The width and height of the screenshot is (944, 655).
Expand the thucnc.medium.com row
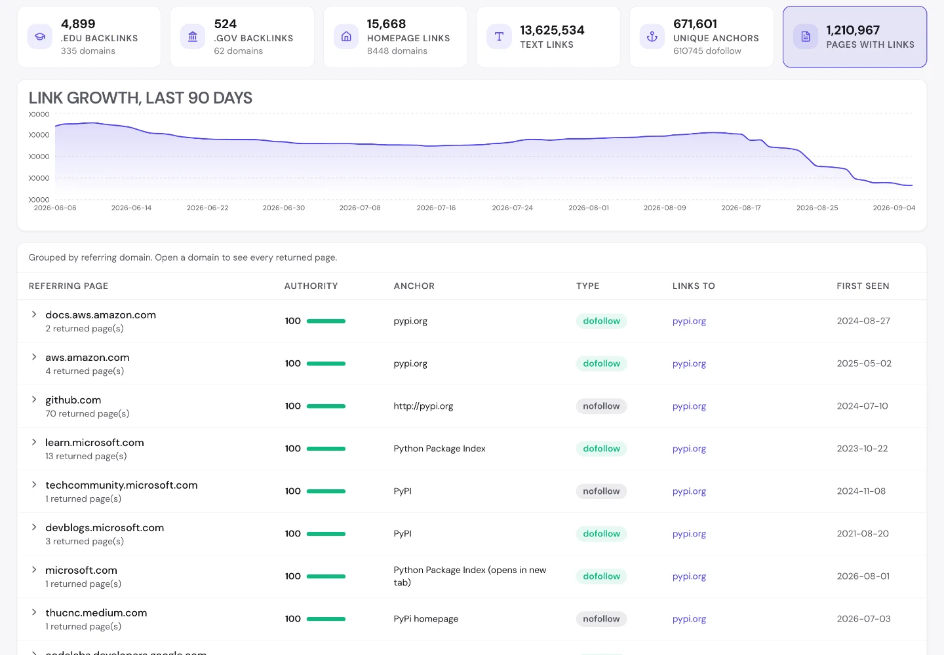point(34,612)
